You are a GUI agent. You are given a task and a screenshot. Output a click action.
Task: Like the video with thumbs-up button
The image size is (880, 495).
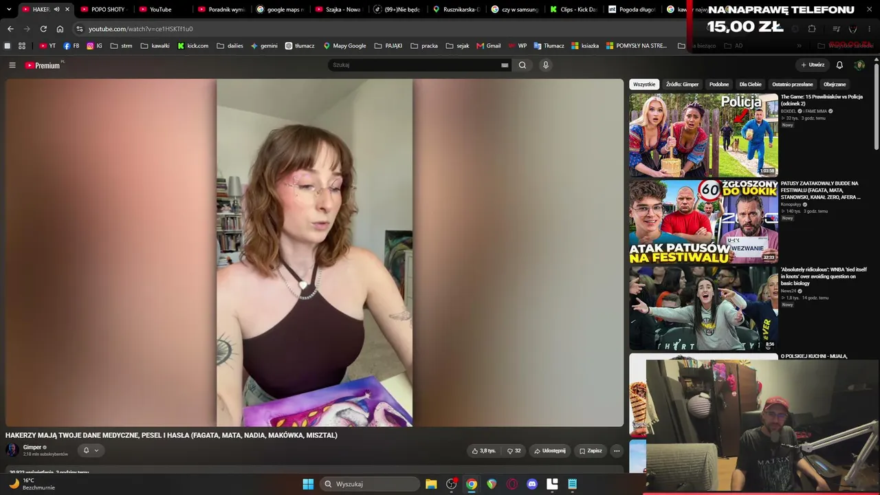click(x=484, y=451)
